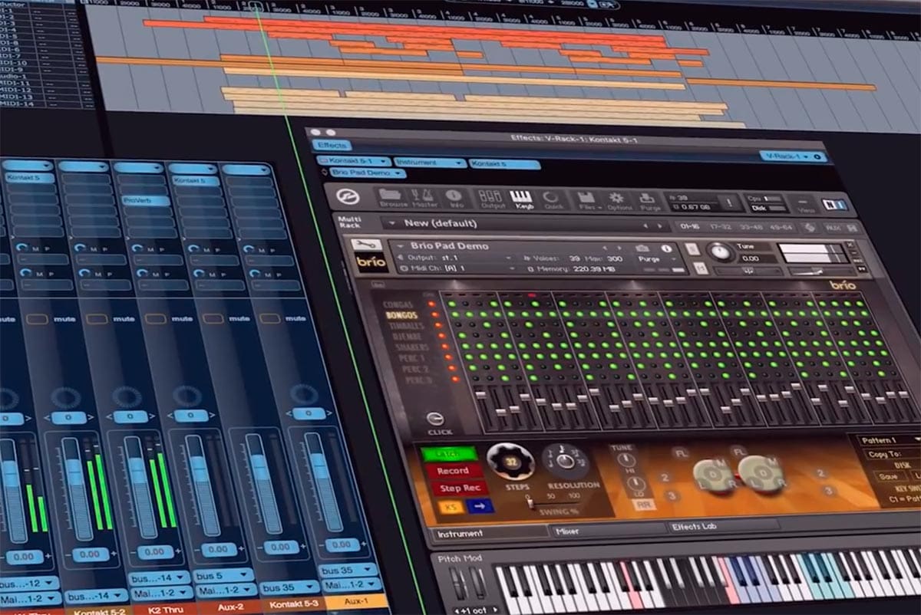Click the View minimize icon in Kontakt

point(806,204)
